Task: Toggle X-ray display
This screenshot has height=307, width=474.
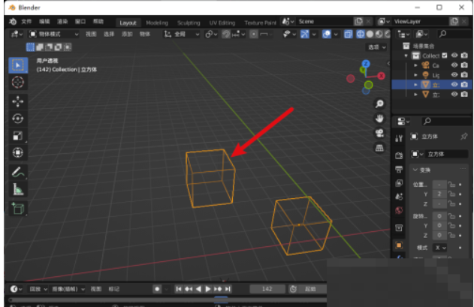Action: click(348, 34)
